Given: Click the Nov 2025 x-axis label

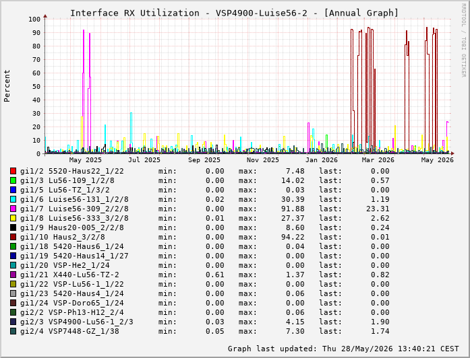Looking at the screenshot, I should pos(263,160).
